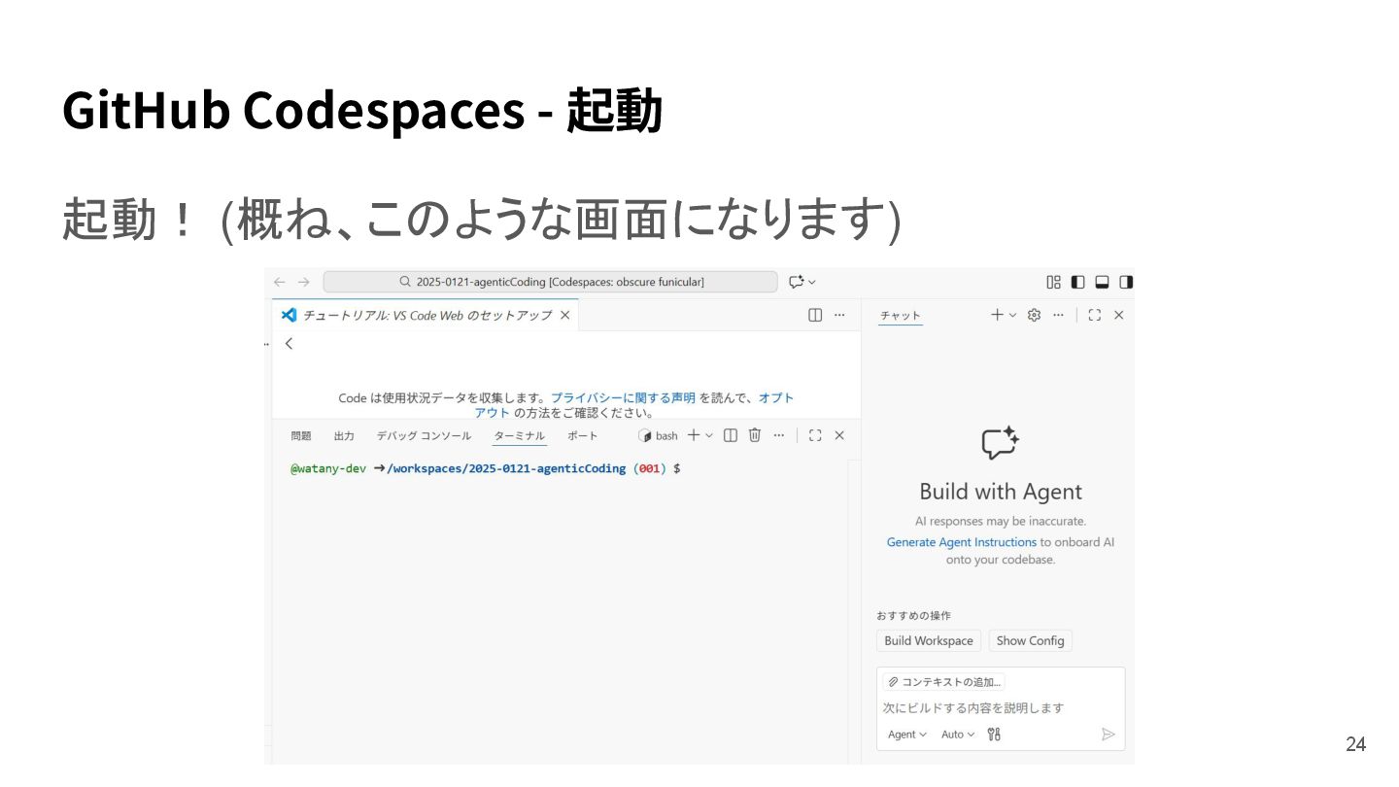Split the terminal pane
This screenshot has width=1399, height=787.
731,435
